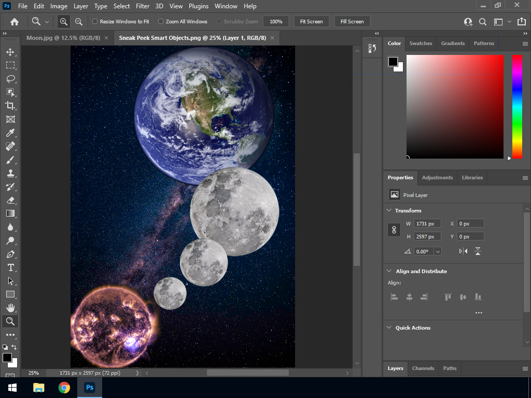The image size is (531, 398).
Task: Select the Eraser tool
Action: [10, 200]
